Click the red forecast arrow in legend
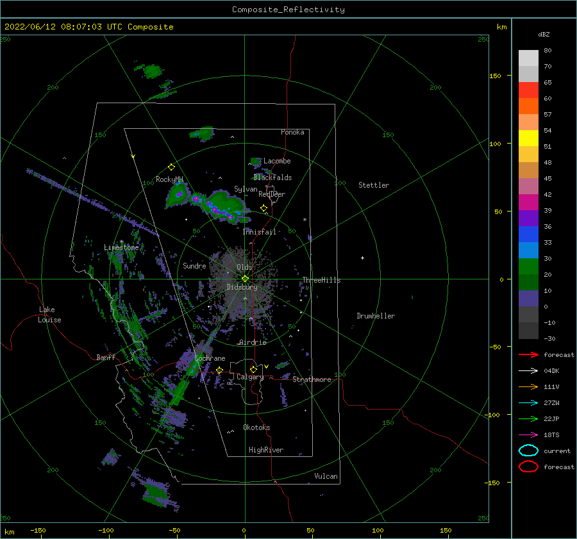 528,354
